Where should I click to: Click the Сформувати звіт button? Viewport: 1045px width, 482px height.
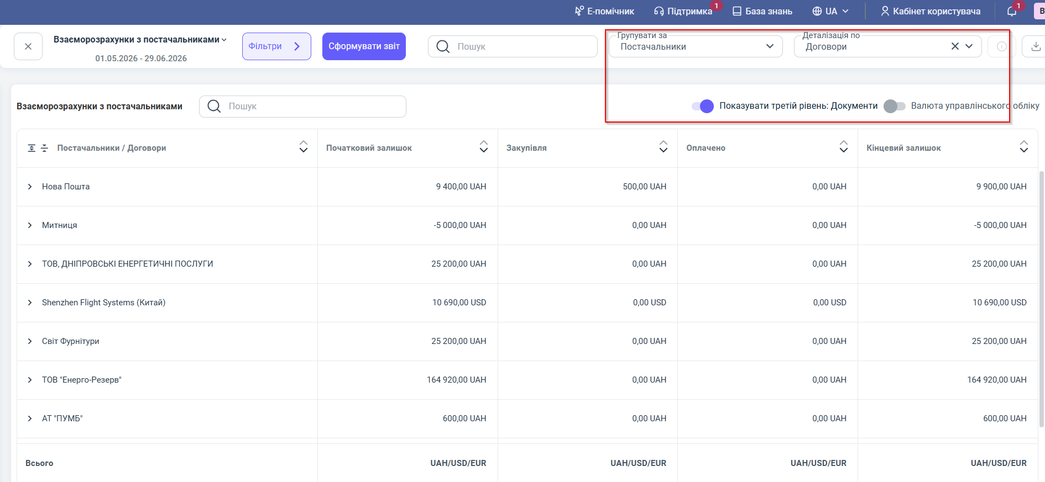(x=364, y=46)
